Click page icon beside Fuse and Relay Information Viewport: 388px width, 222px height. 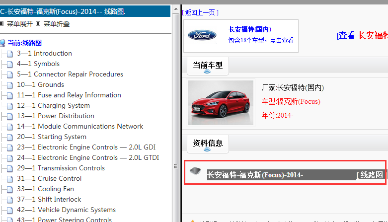(10, 95)
